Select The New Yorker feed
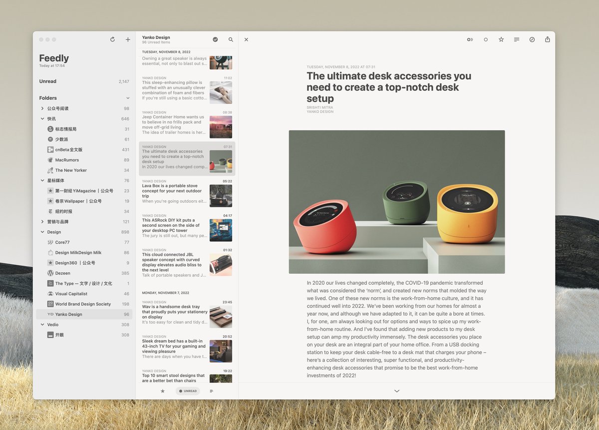This screenshot has width=599, height=430. [84, 170]
